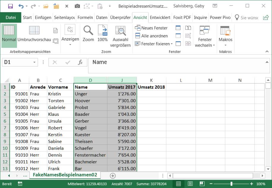Click the cell containing Fenstermacher
The height and width of the screenshot is (188, 272).
pyautogui.click(x=90, y=155)
